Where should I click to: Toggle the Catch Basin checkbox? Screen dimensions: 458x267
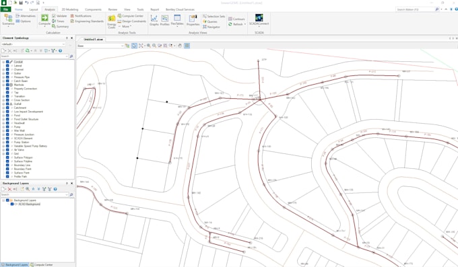tap(7, 81)
